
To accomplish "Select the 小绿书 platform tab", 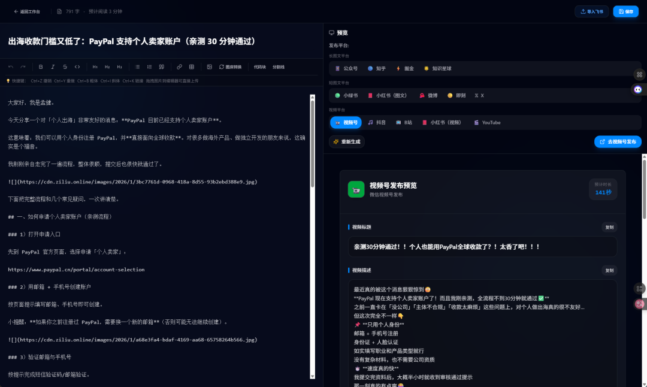I will point(346,95).
